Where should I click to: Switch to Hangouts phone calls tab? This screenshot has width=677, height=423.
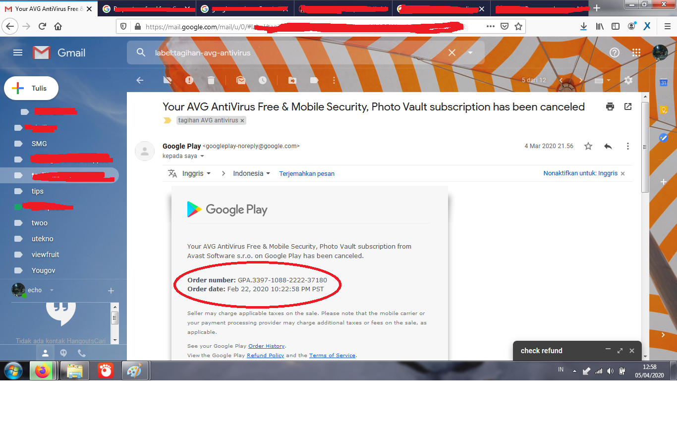(82, 353)
